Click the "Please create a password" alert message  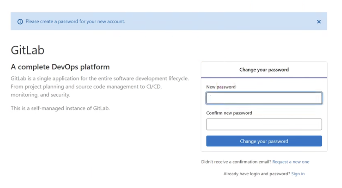click(75, 22)
